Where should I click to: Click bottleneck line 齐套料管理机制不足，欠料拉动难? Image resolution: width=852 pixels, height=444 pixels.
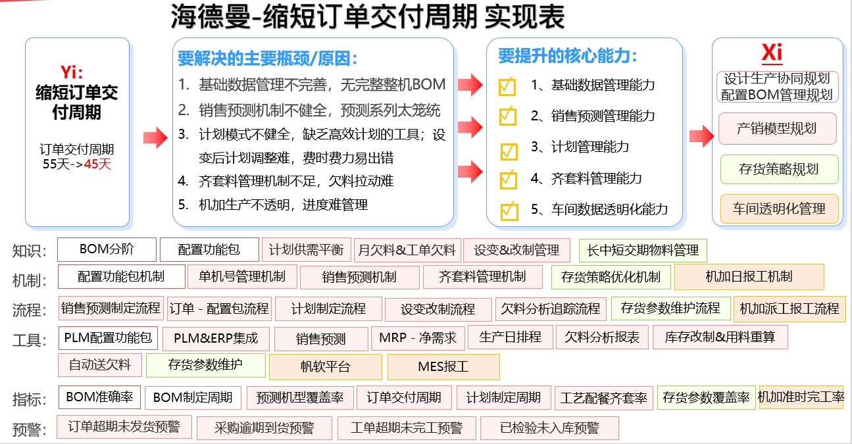[x=296, y=181]
